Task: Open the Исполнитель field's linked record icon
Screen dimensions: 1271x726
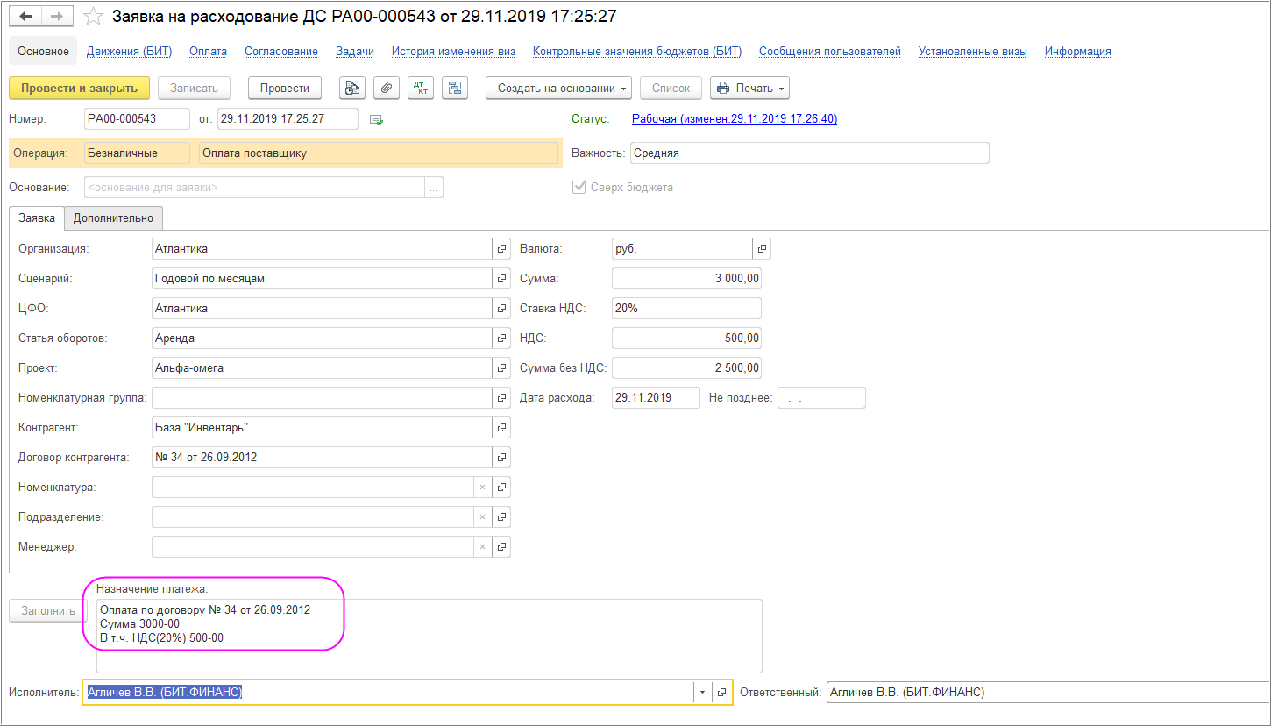Action: [722, 693]
